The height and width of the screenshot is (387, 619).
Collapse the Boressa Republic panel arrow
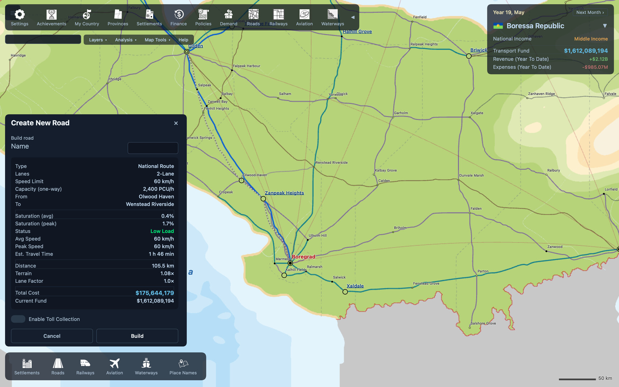[605, 26]
